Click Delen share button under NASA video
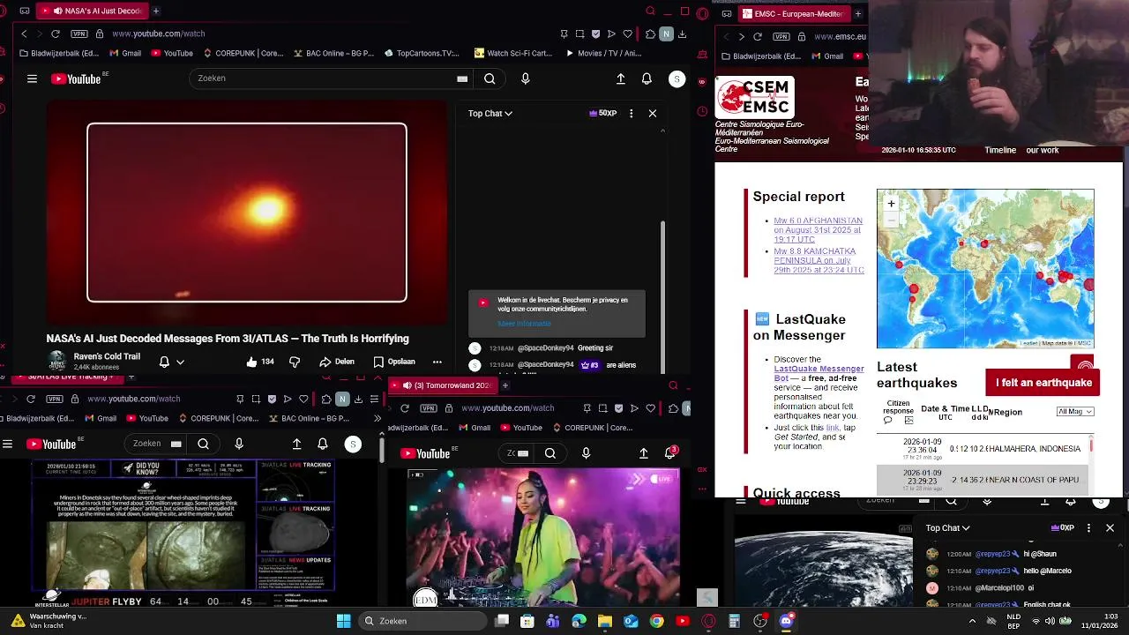 click(336, 362)
